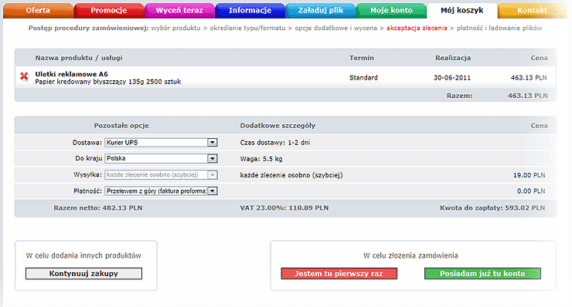Image resolution: width=572 pixels, height=307 pixels.
Task: Click breadcrumb step opcje dodatkowe i wycena
Action: [335, 28]
